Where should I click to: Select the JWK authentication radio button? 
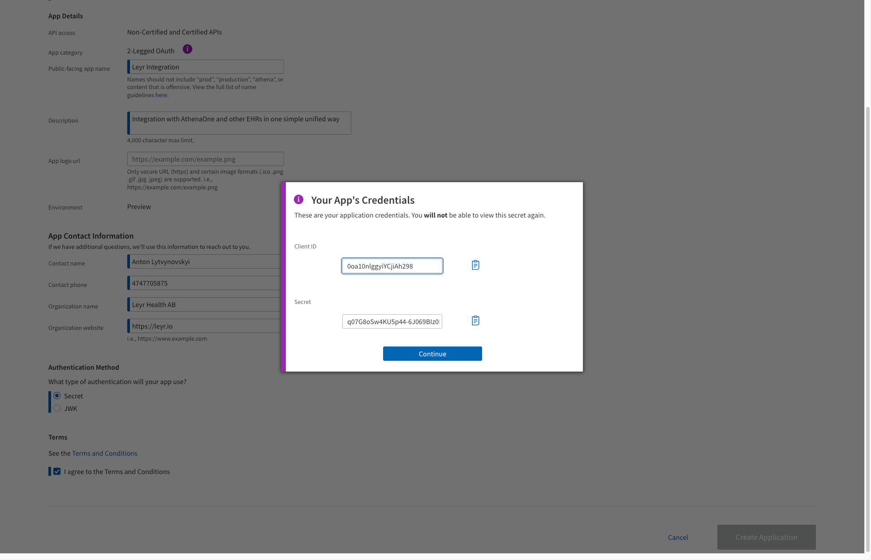pos(57,408)
